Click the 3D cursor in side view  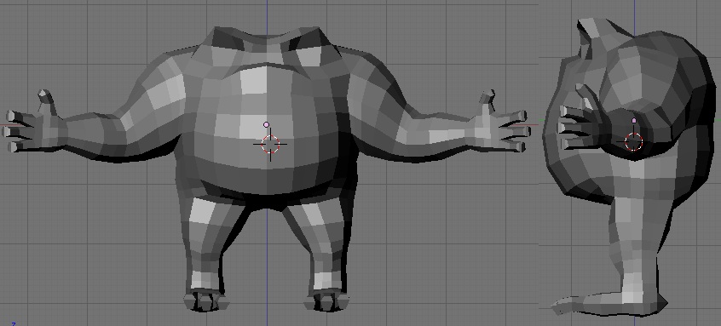coord(633,141)
